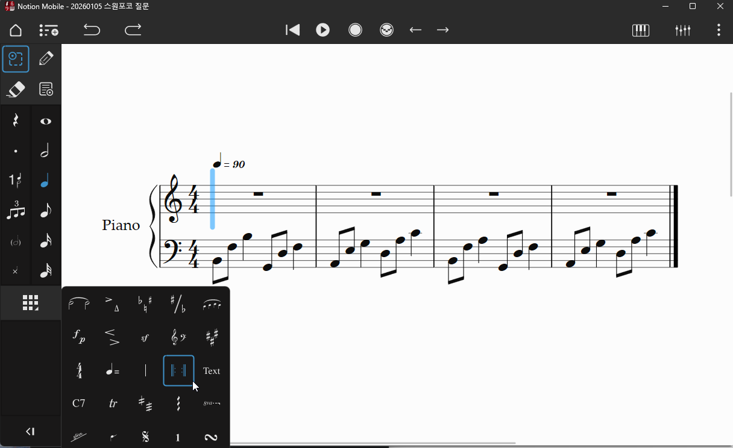Click the horizontal scrollbar below the score
Viewport: 733px width, 448px height.
[373, 444]
